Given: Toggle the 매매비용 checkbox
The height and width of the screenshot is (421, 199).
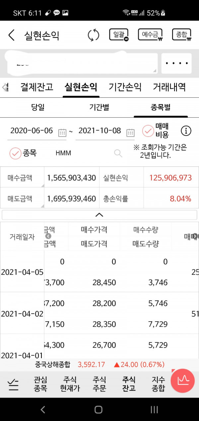Looking at the screenshot, I should [148, 131].
